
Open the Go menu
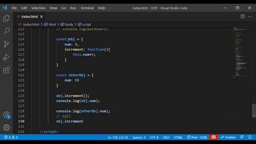64,8
